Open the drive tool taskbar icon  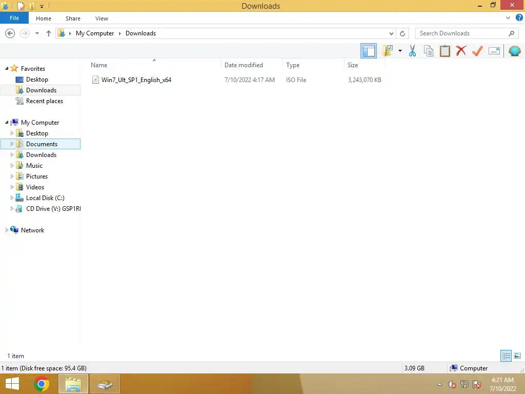click(105, 384)
